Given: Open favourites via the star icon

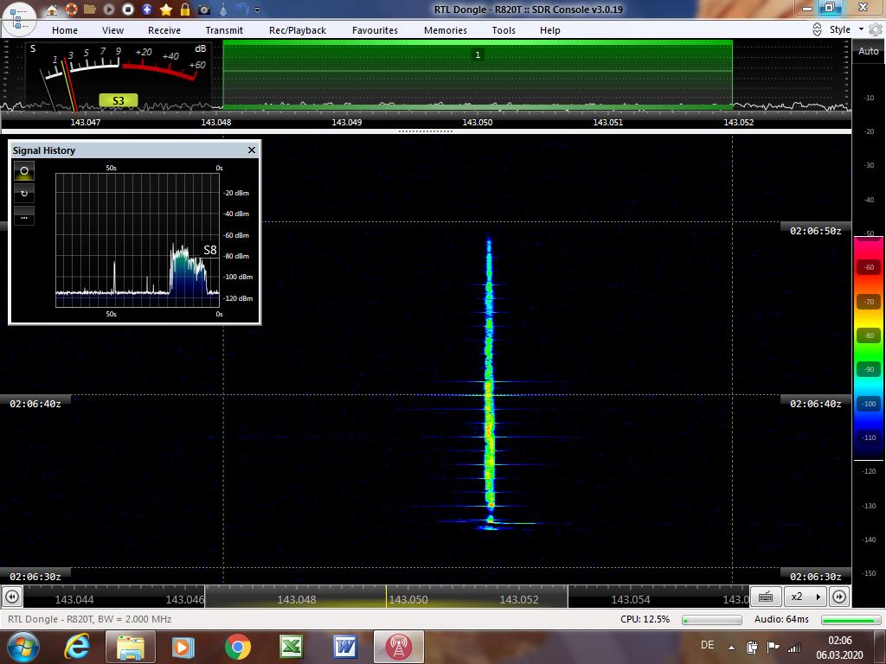Looking at the screenshot, I should [166, 9].
